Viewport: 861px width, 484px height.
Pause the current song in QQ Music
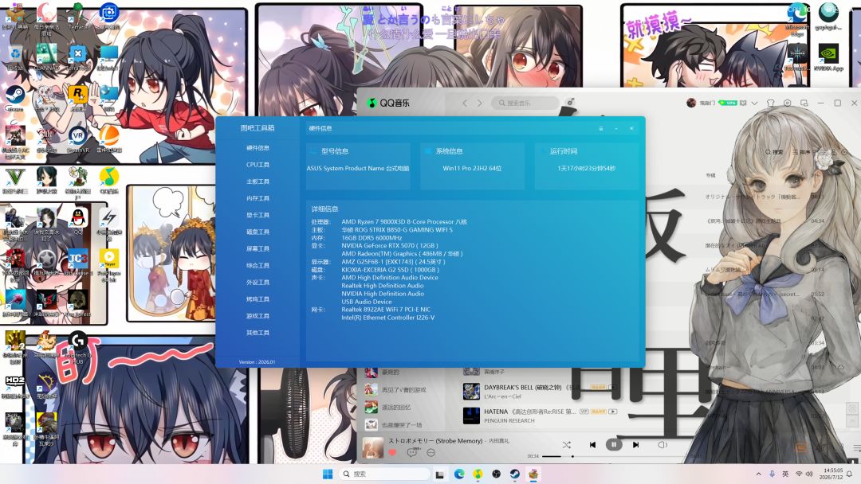tap(614, 444)
